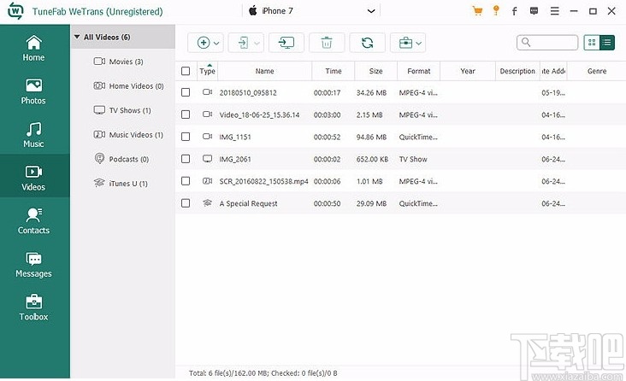Viewport: 626px width, 381px height.
Task: Expand the toolbox toolbar dropdown arrow
Action: [x=418, y=43]
